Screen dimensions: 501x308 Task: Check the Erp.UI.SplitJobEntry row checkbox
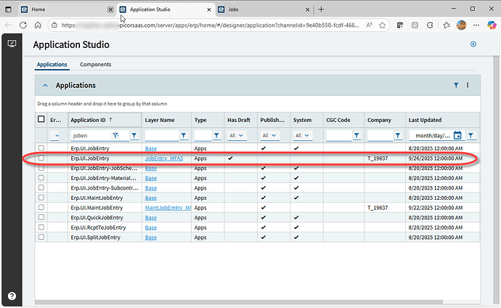(41, 237)
